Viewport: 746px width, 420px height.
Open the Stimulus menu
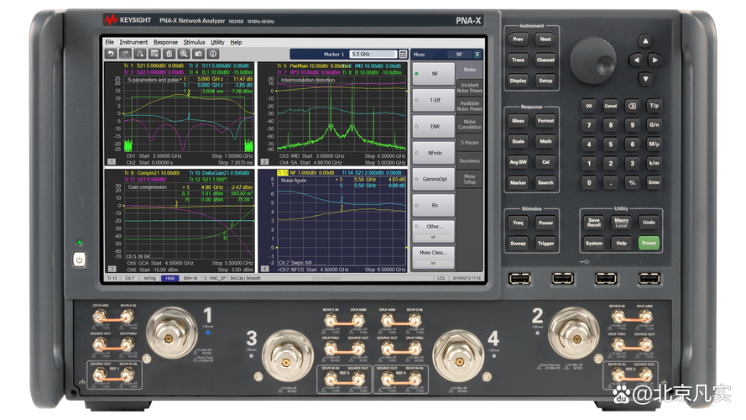194,42
